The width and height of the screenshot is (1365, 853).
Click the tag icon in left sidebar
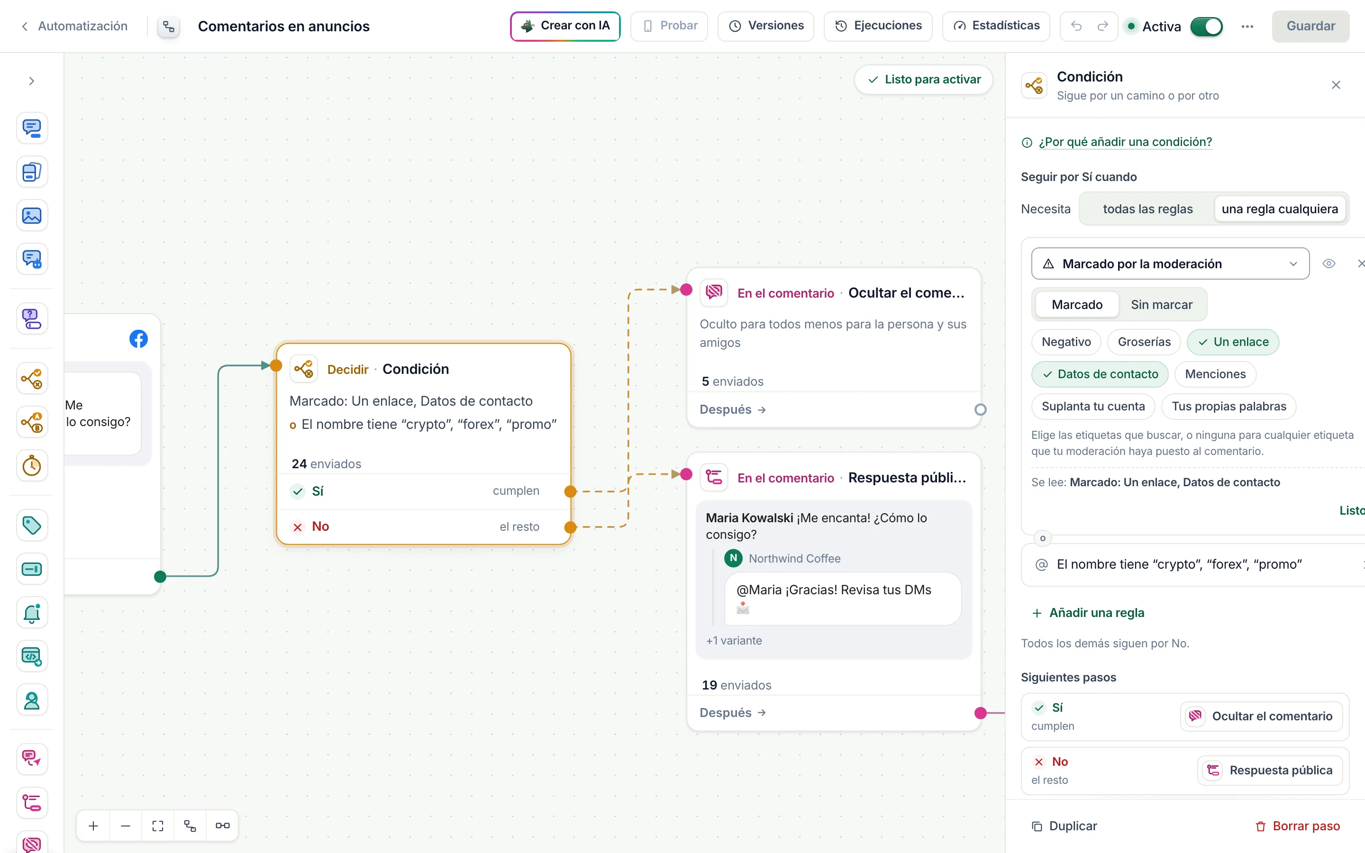[32, 525]
